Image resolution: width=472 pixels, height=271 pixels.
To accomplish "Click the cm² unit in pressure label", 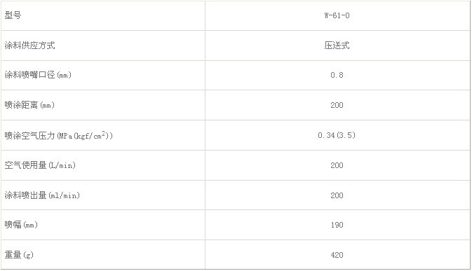I will [100, 135].
